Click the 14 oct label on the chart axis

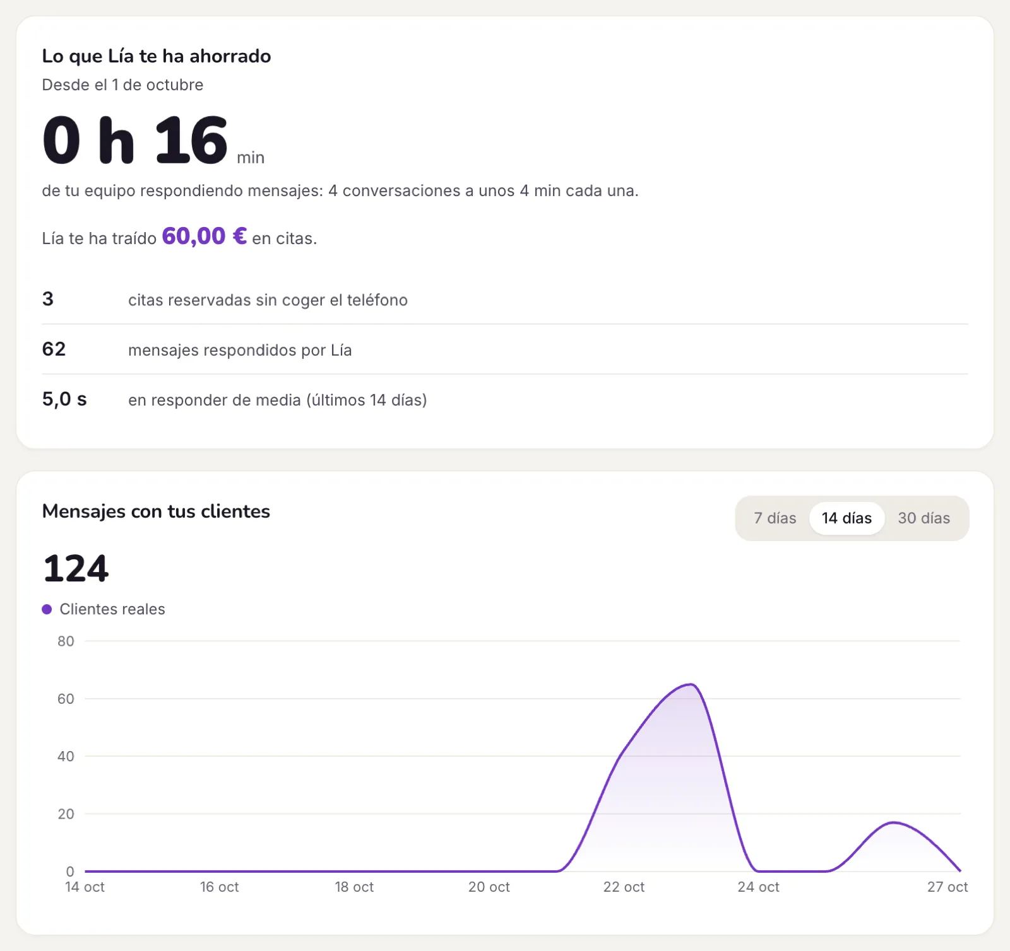85,887
